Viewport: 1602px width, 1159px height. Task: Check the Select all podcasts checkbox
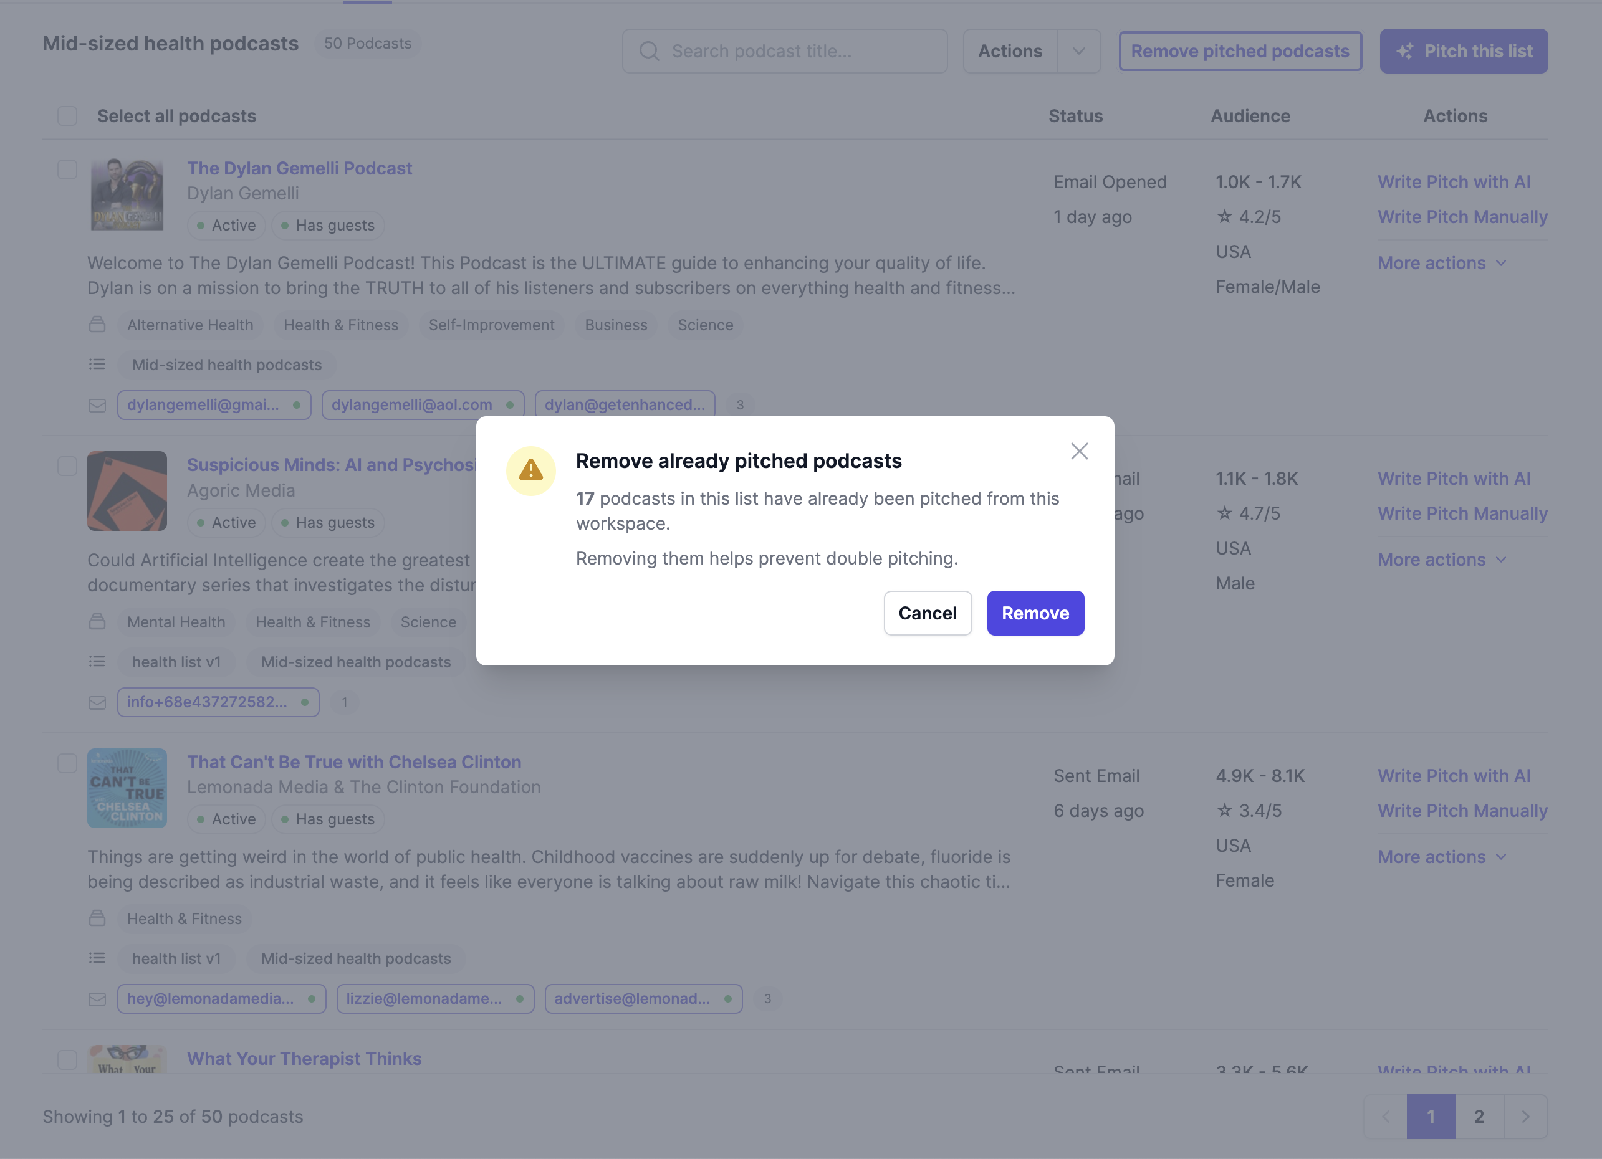click(x=67, y=115)
